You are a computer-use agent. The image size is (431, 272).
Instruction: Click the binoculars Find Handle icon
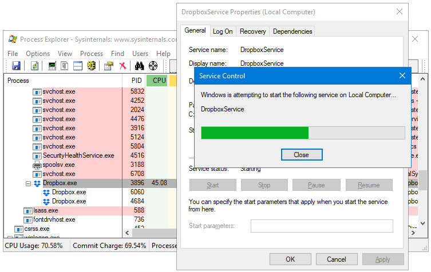140,66
